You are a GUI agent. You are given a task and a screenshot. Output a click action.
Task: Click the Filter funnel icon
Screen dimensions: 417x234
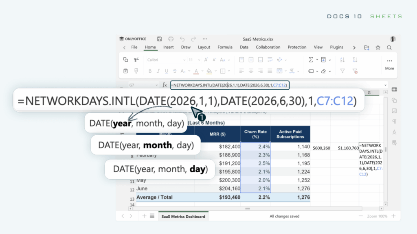[x=342, y=71]
